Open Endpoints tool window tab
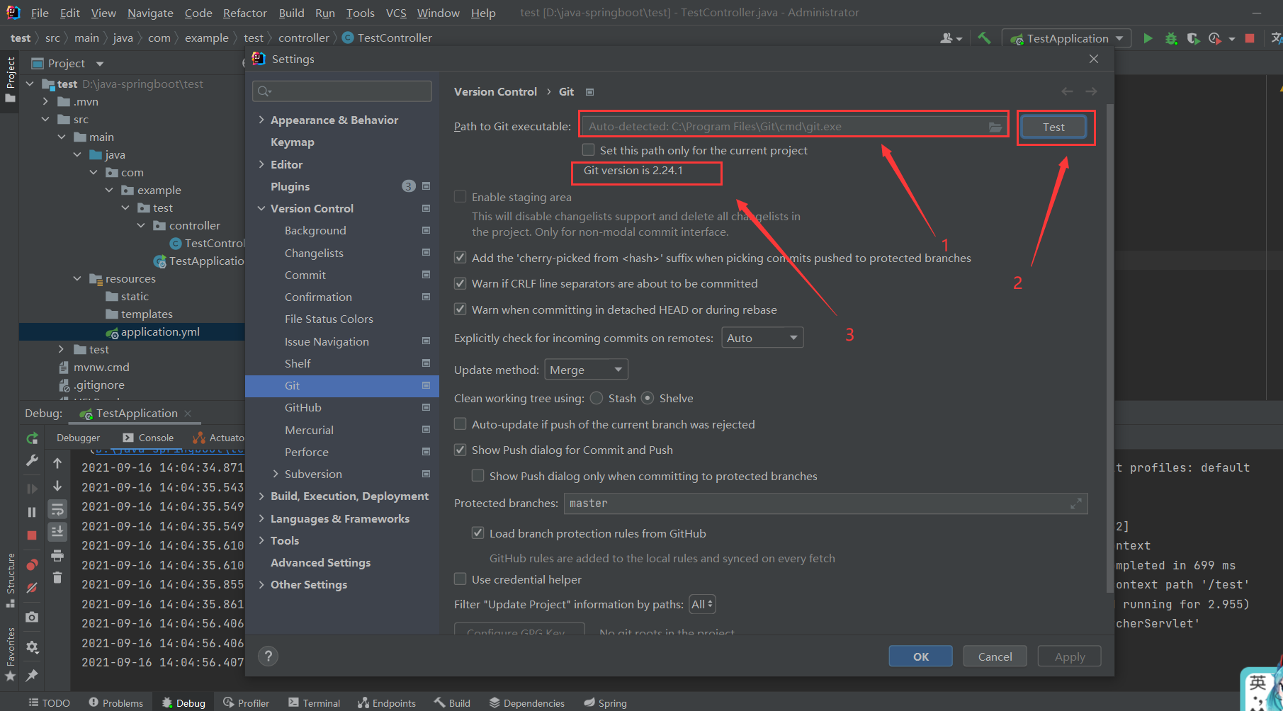Image resolution: width=1283 pixels, height=711 pixels. pyautogui.click(x=387, y=703)
